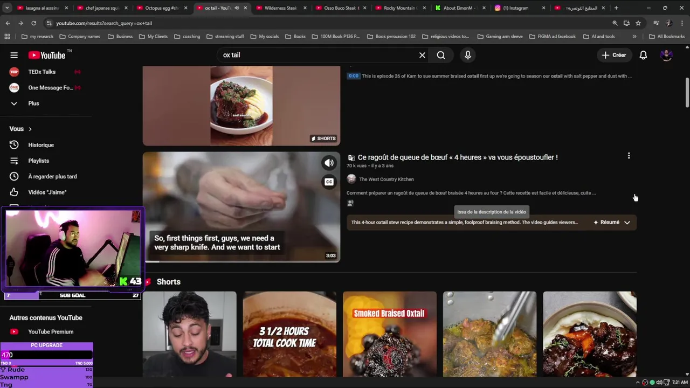Screen dimensions: 690x388
Task: Run search with magnifier button
Action: coord(441,55)
